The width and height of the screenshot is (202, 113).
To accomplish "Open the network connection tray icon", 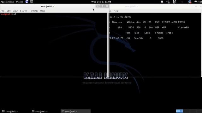I will (x=190, y=2).
